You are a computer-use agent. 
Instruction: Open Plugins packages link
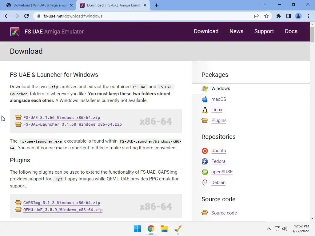click(x=219, y=120)
